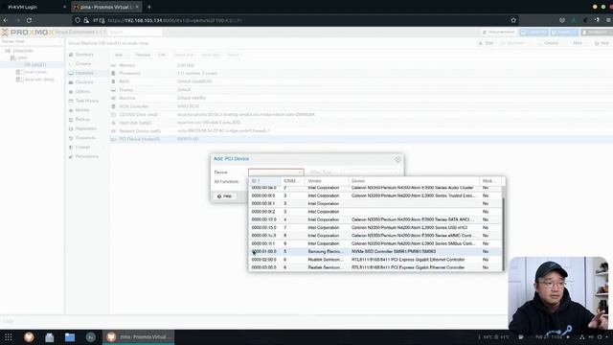Click the Remove hardware button
Screen dimensions: 613x345
[143, 55]
